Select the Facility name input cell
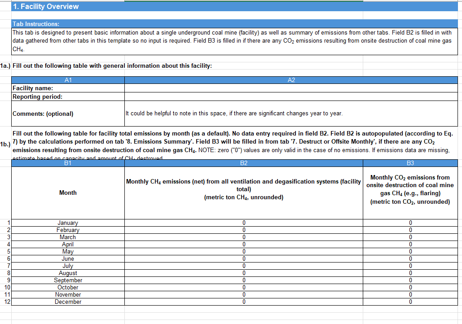Viewport: 462px width, 324px height. 290,88
